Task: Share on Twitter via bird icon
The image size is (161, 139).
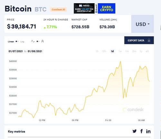Action: coord(135,131)
